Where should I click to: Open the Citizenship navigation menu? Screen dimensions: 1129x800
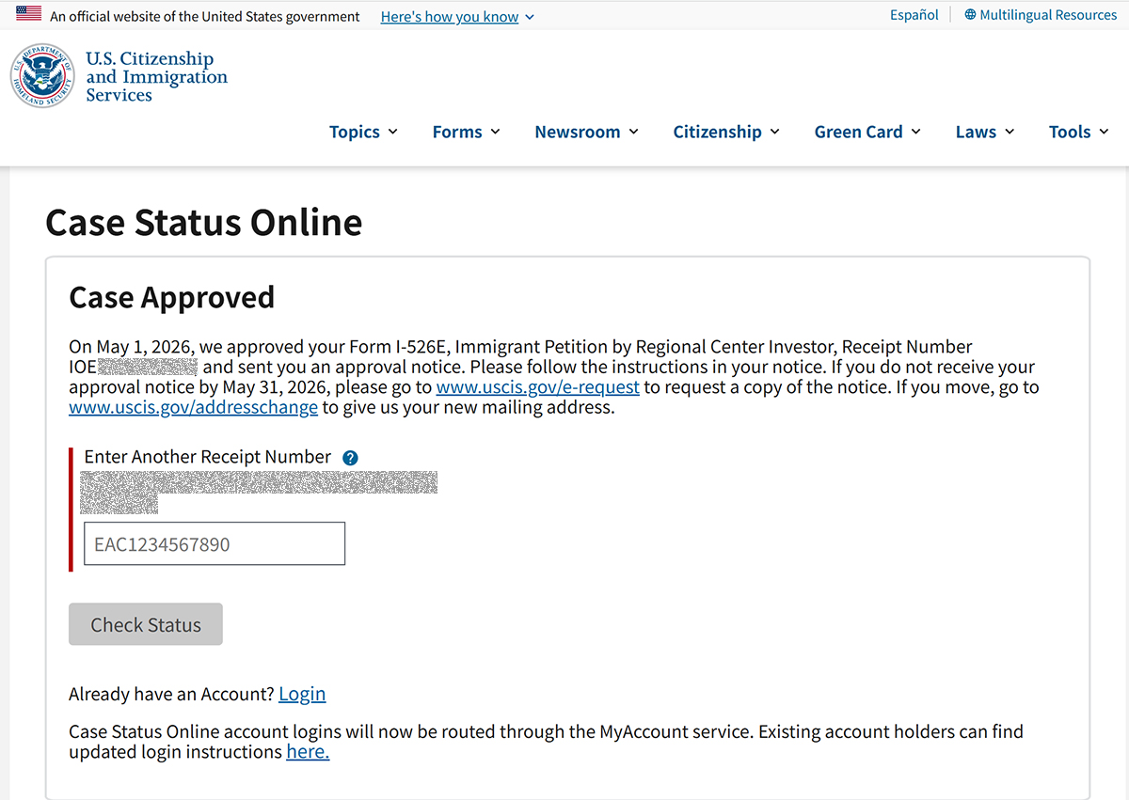[x=726, y=132]
